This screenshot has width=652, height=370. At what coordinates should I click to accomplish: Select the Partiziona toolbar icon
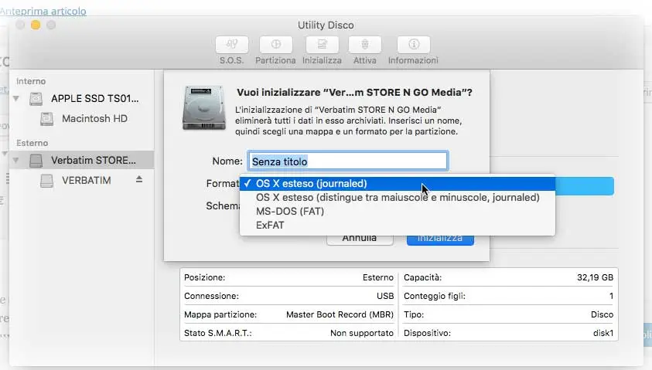click(x=275, y=45)
